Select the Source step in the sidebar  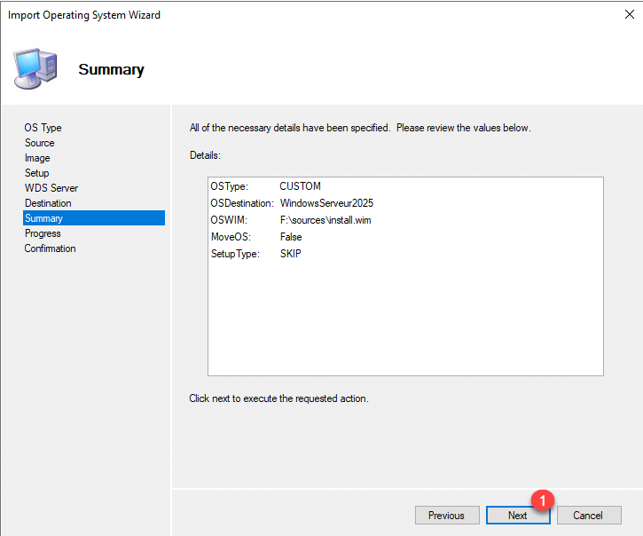click(x=39, y=143)
